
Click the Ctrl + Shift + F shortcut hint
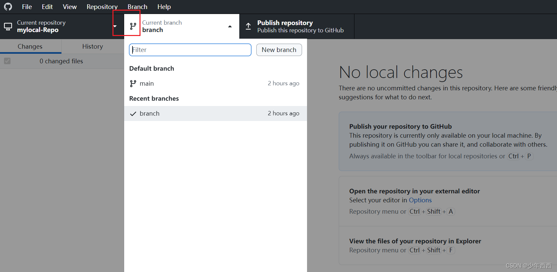tap(432, 250)
